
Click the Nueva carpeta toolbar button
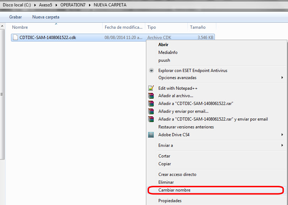tap(46, 17)
